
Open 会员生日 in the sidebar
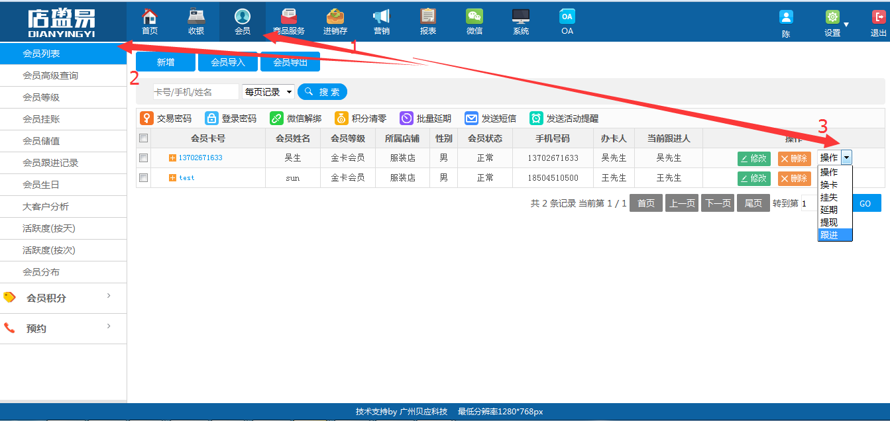click(x=63, y=185)
